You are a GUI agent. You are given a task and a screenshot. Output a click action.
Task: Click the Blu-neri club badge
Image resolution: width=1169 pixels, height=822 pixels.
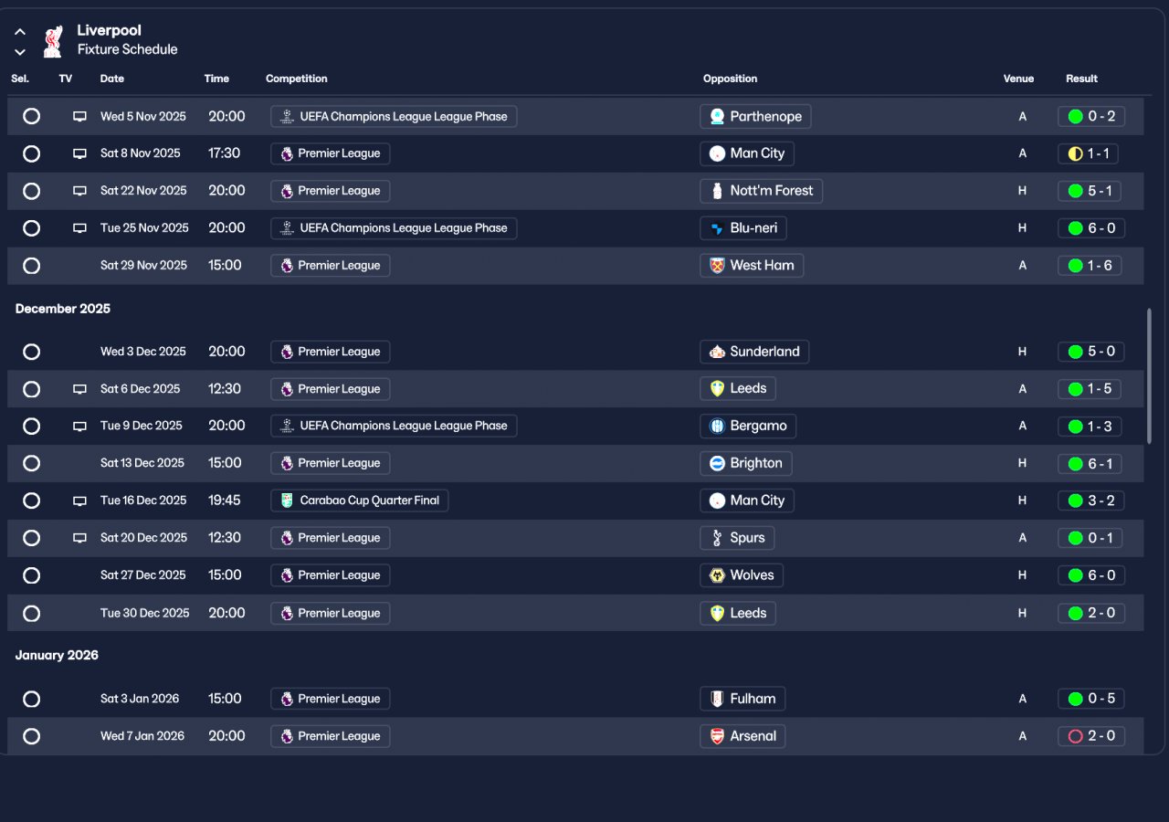717,228
